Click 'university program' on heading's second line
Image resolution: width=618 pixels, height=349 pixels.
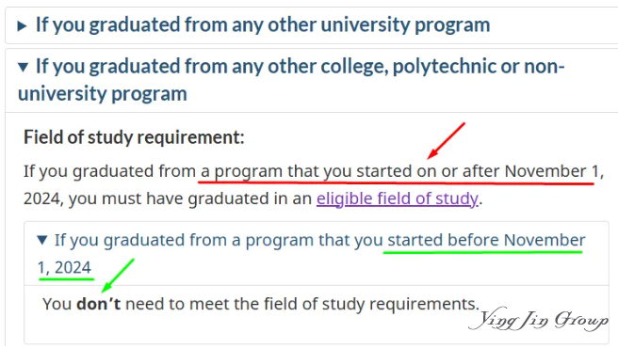tap(103, 94)
